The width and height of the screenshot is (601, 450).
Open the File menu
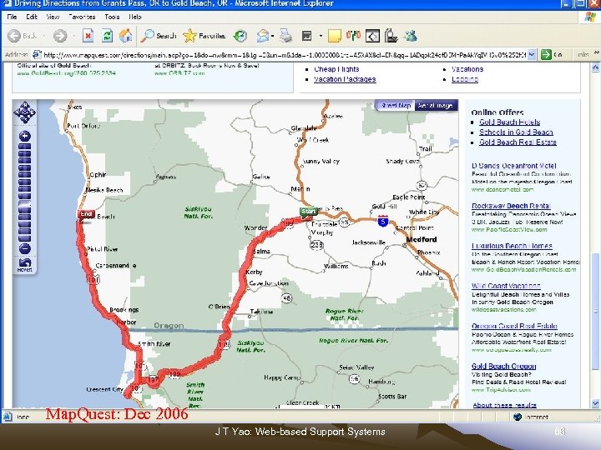click(12, 17)
